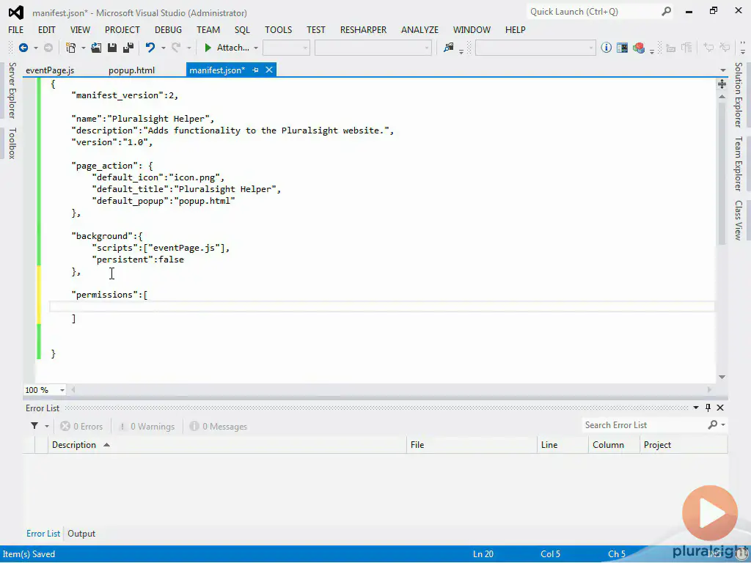Screen dimensions: 751x563
Task: Click the green Start play triangle icon
Action: 208,48
